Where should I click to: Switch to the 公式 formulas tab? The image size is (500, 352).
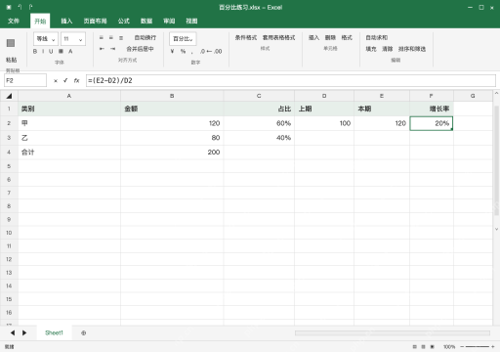(x=124, y=21)
